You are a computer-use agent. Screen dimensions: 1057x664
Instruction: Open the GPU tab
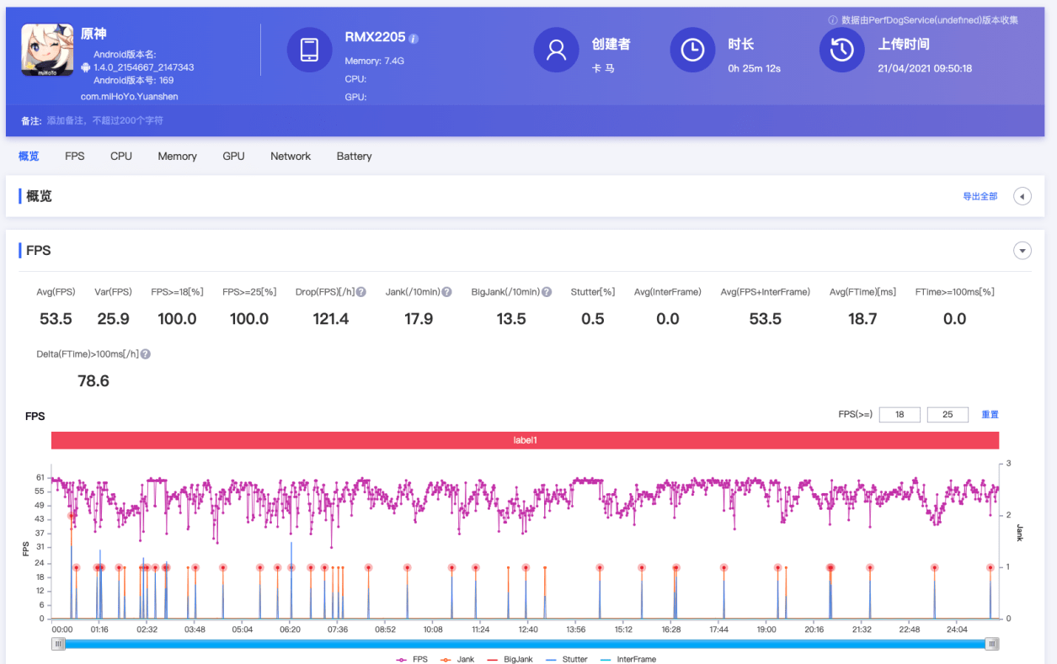[x=233, y=156]
